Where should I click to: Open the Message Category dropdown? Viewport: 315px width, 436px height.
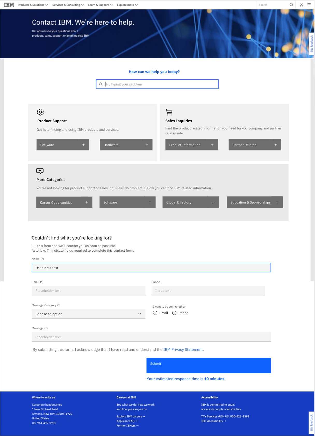(x=89, y=314)
